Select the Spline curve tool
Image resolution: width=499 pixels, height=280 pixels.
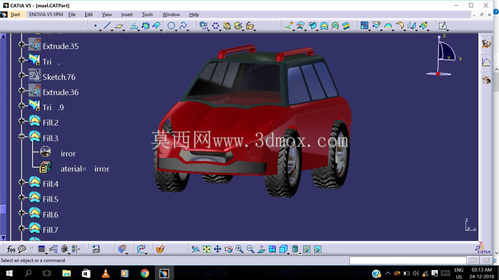tap(183, 26)
